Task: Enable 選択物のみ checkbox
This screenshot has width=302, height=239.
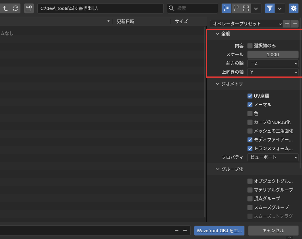Action: (x=250, y=46)
